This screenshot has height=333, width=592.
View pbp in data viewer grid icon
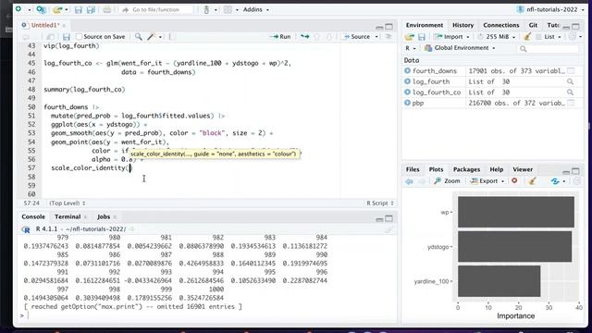(x=571, y=103)
